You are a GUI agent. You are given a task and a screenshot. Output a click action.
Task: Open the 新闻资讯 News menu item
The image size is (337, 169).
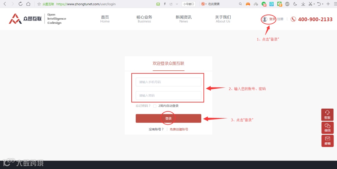click(x=183, y=19)
